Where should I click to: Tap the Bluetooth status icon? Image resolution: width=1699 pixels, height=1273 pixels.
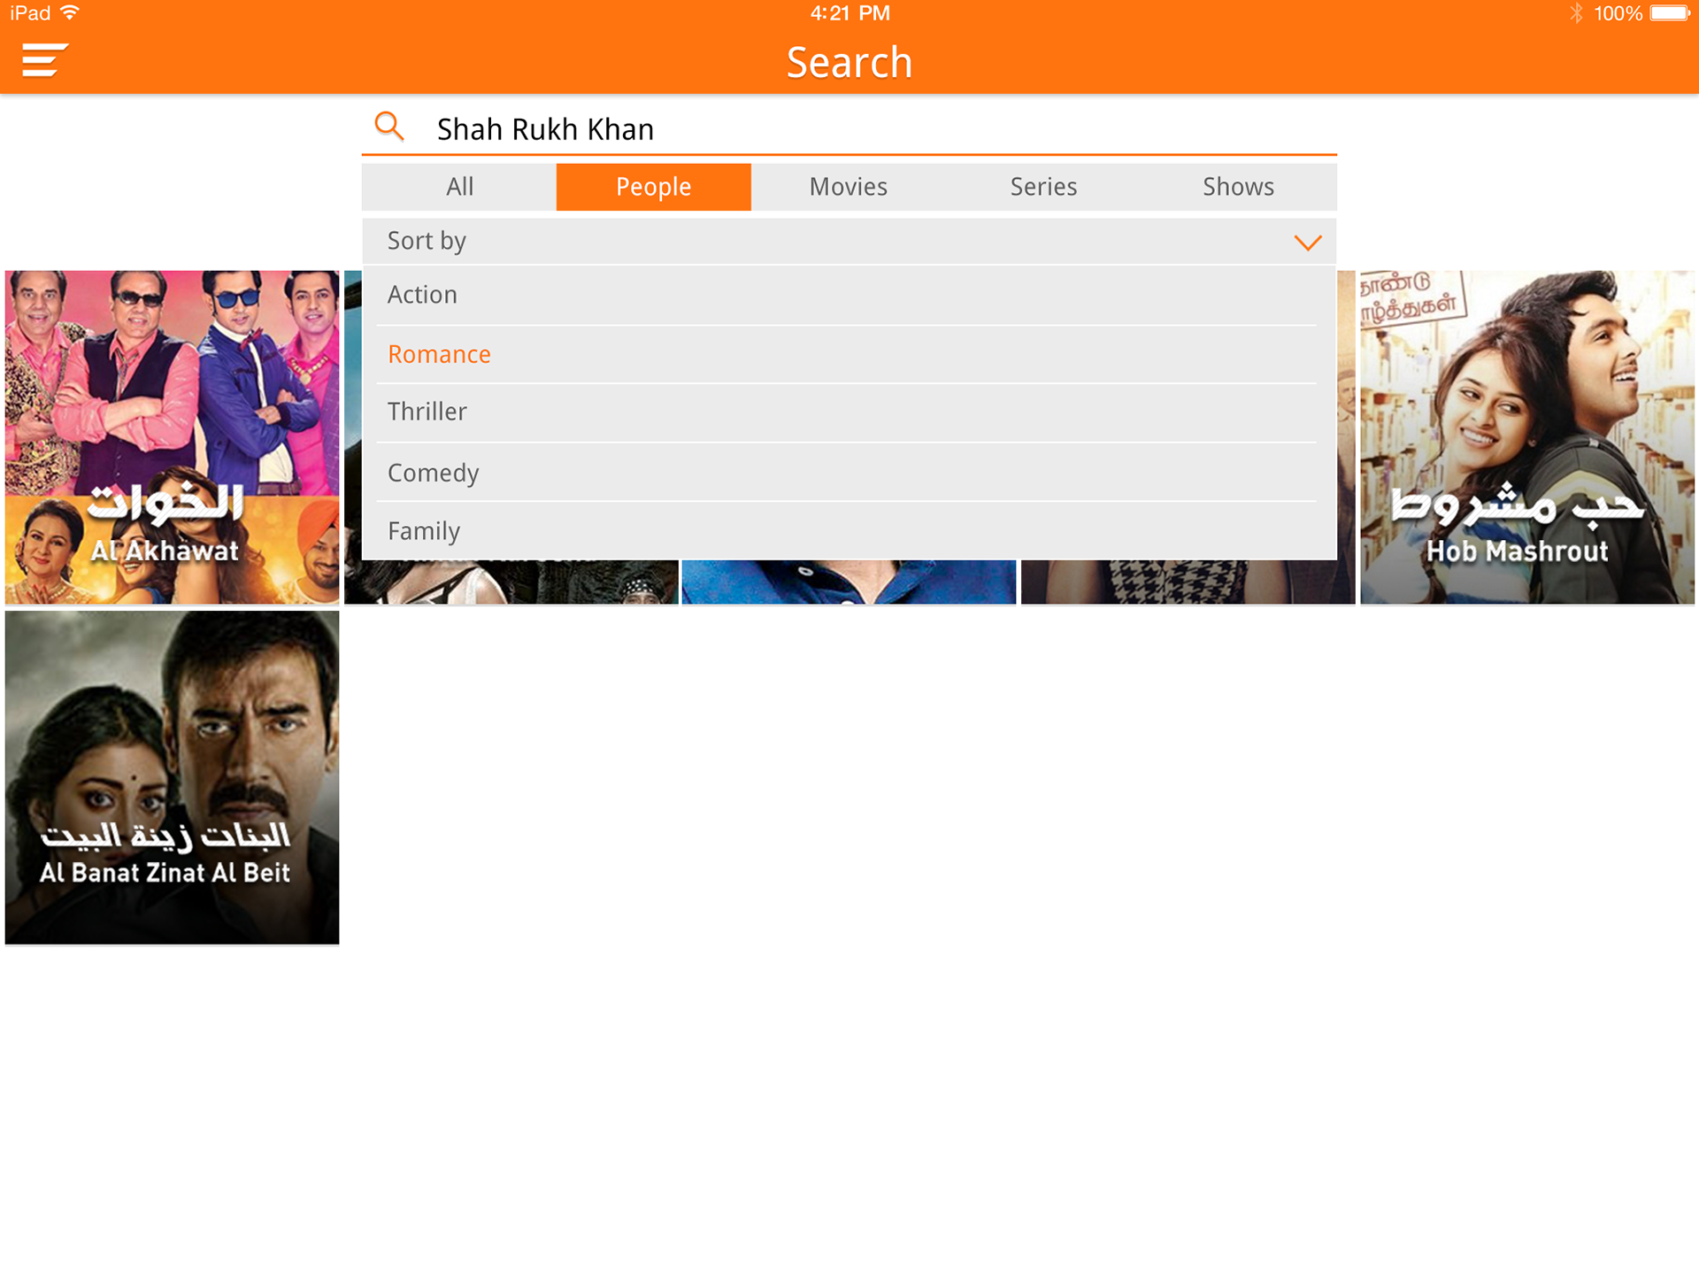click(x=1576, y=13)
